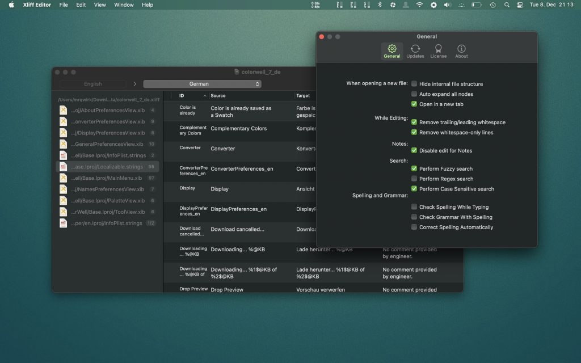Open the File menu
581x363 pixels.
click(64, 5)
